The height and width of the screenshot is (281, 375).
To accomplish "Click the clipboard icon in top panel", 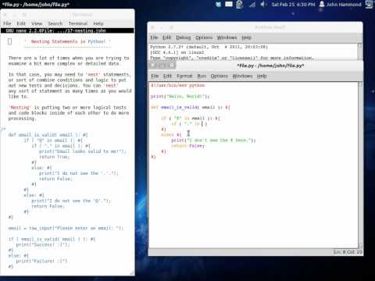I will click(x=240, y=5).
